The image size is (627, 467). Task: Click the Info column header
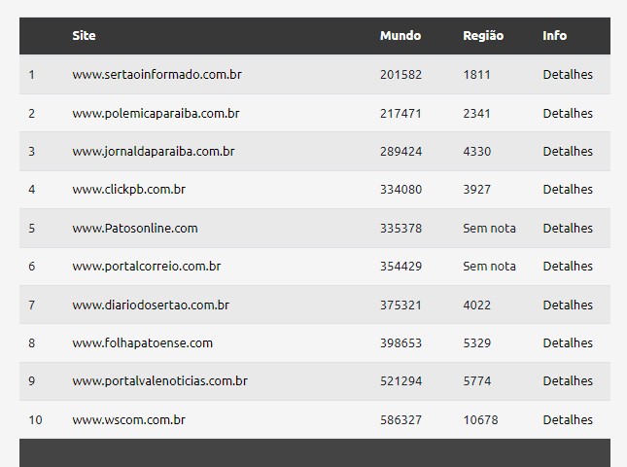point(555,36)
